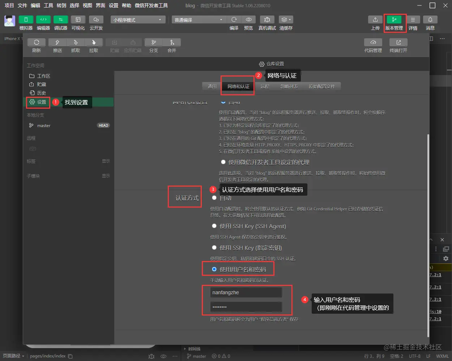Click the username field containing nanfangzhe
Screen dimensions: 452x361
246,292
